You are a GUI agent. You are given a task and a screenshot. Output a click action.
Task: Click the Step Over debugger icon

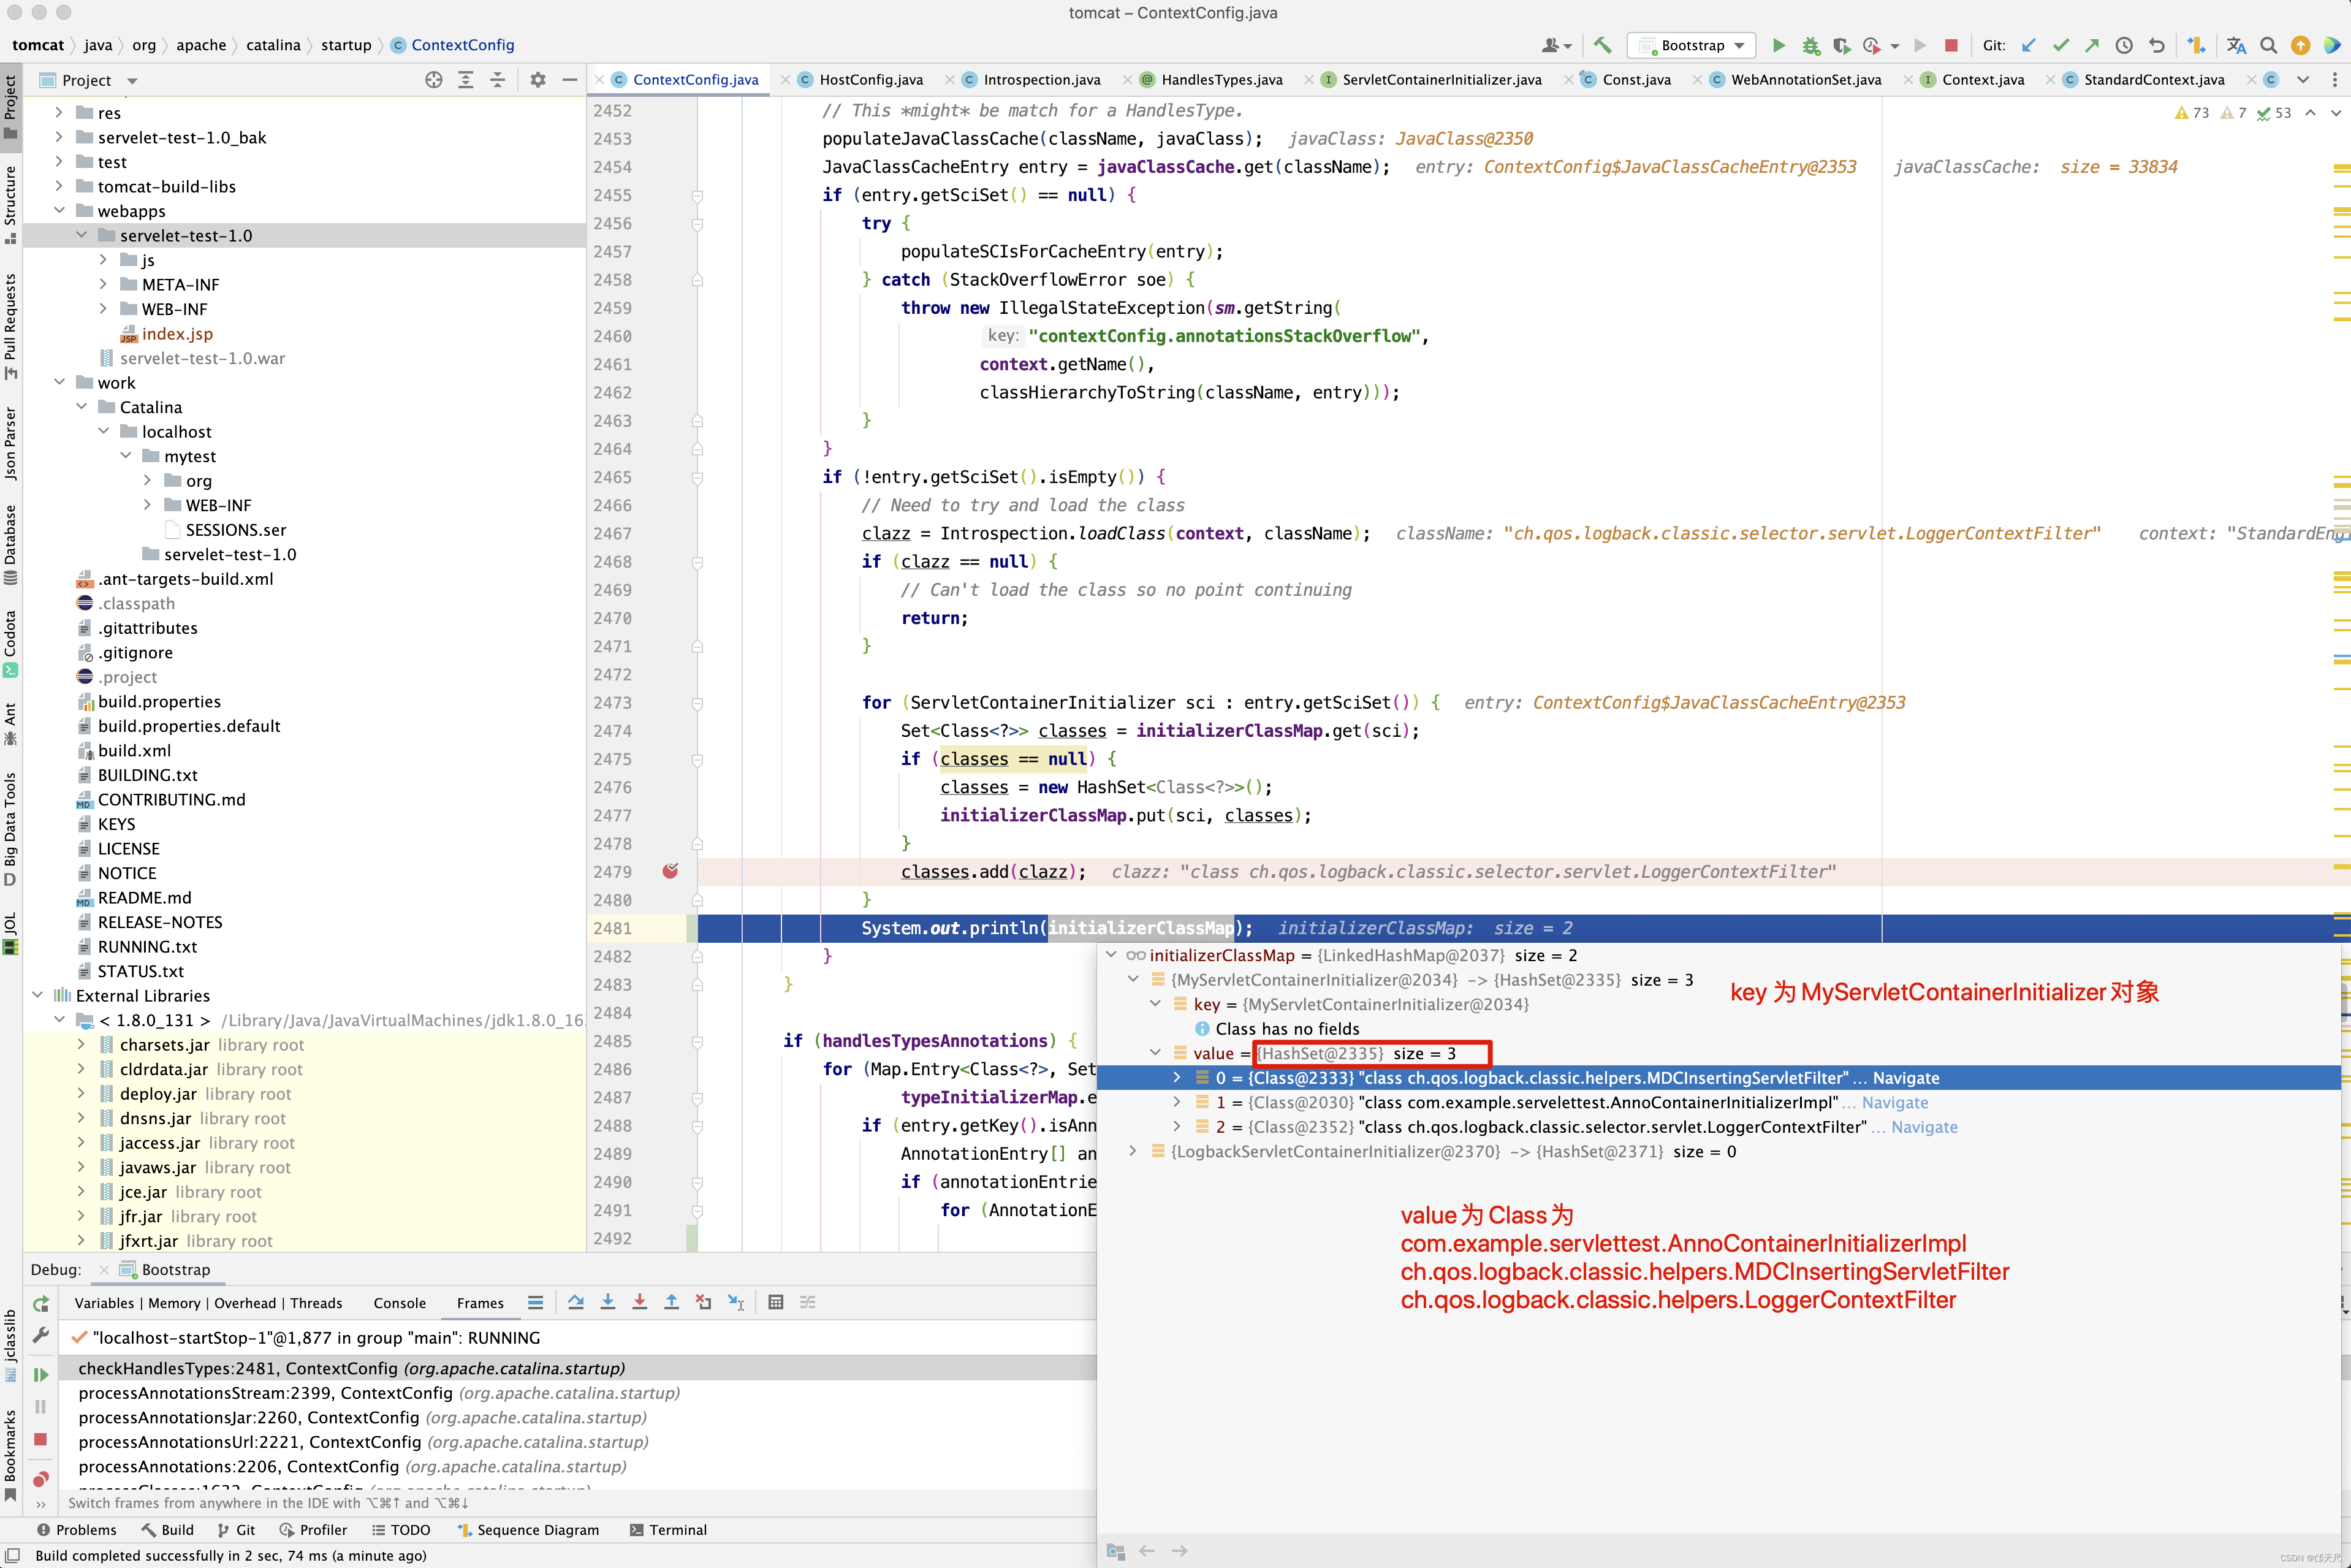(x=575, y=1302)
